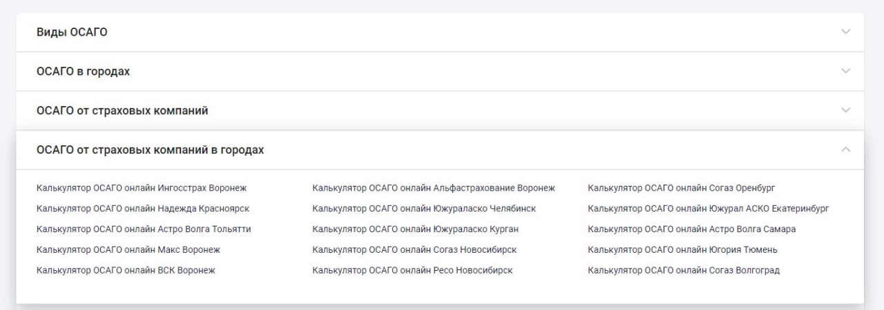Image resolution: width=884 pixels, height=310 pixels.
Task: Collapse ОСАГО от страховых компаний в городах chevron
Action: click(845, 149)
